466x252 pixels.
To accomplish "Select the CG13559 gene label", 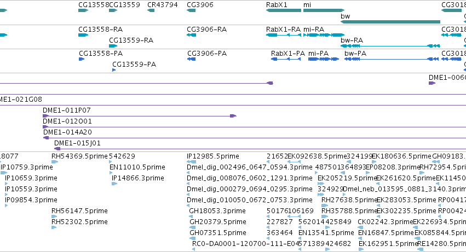I will [124, 5].
